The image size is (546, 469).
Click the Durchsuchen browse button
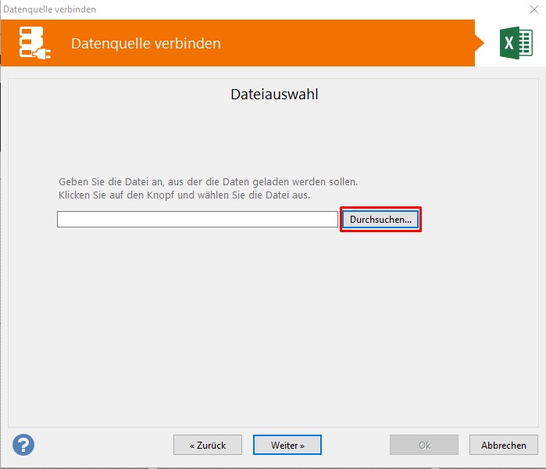point(380,220)
